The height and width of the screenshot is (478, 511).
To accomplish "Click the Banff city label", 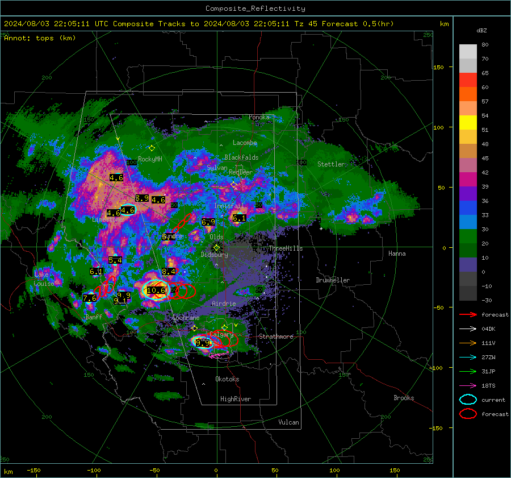I will coord(94,317).
